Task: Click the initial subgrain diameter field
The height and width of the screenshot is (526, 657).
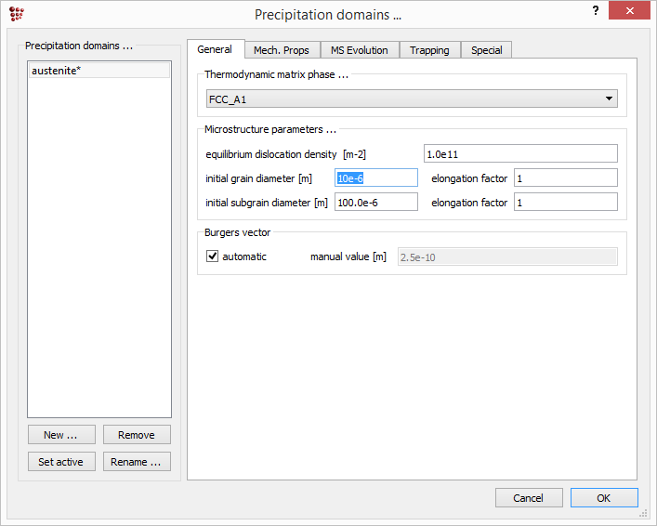Action: point(375,203)
